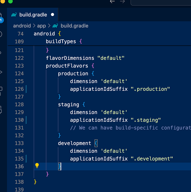
Task: Click line number 126 in the gutter
Action: (x=19, y=89)
